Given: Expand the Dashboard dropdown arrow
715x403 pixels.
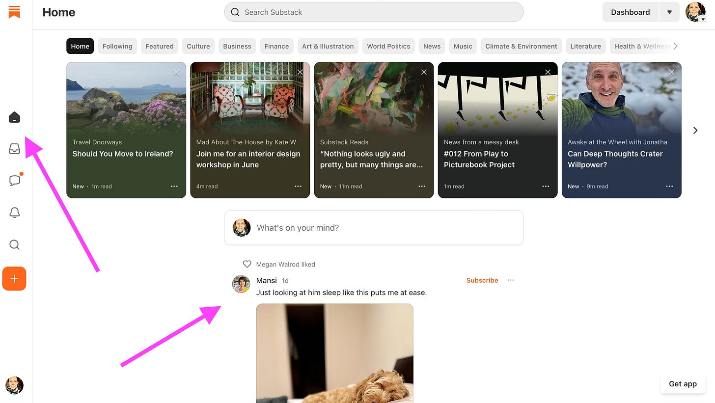Looking at the screenshot, I should pyautogui.click(x=669, y=12).
